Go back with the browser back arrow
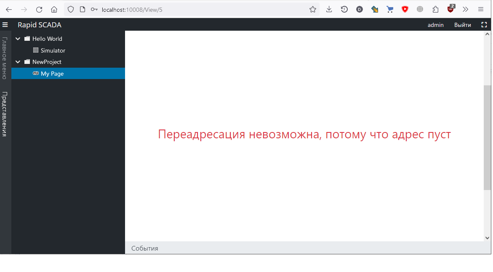This screenshot has width=493, height=272. pyautogui.click(x=9, y=9)
